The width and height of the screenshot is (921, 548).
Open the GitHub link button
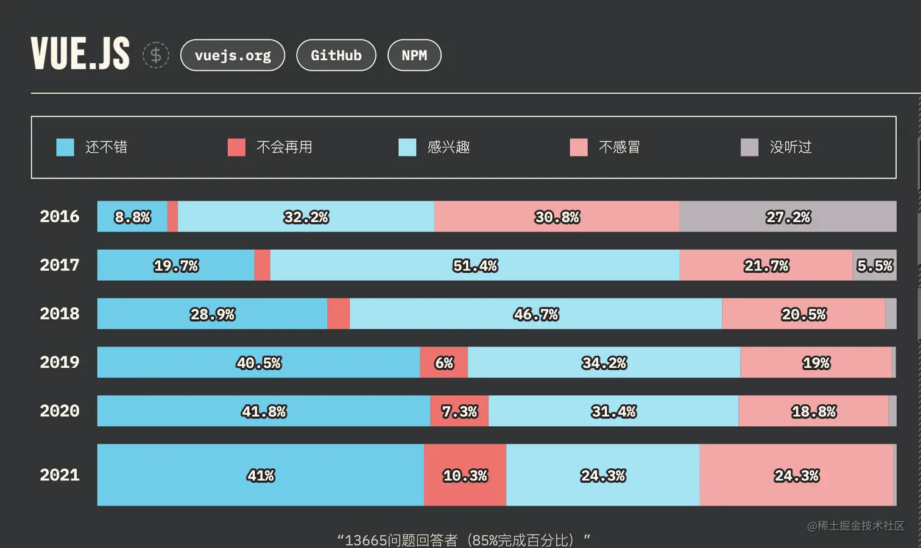[x=336, y=55]
